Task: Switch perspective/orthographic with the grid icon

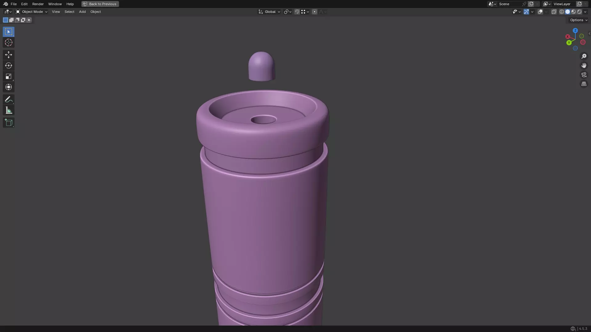Action: click(x=584, y=84)
